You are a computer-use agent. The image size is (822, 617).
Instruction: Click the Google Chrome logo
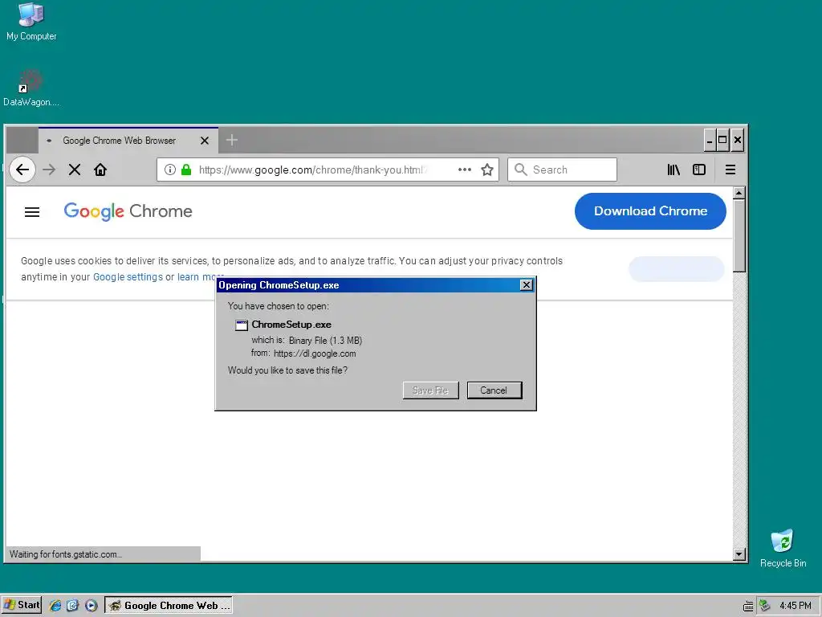pyautogui.click(x=128, y=211)
